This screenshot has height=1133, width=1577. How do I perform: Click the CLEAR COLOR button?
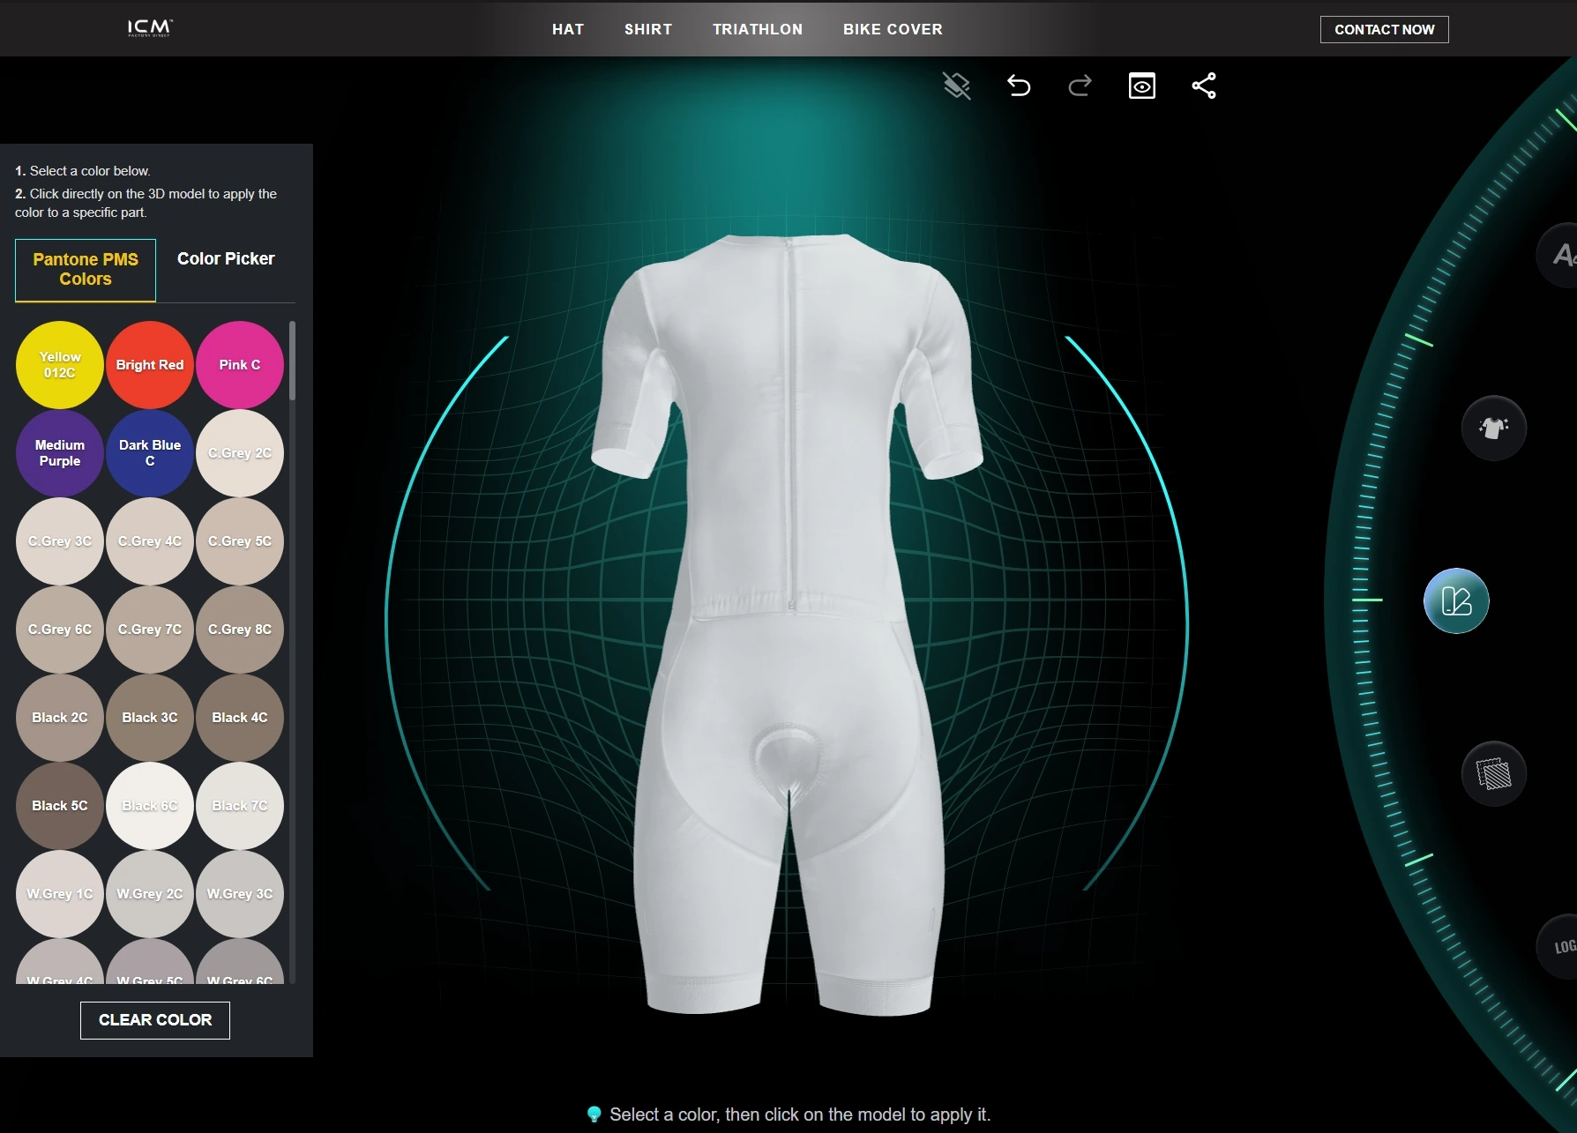pos(155,1020)
